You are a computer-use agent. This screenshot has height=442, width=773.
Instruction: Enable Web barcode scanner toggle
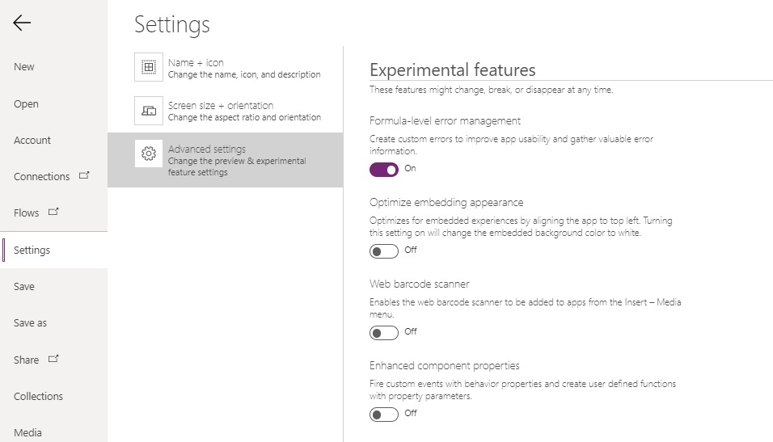coord(384,333)
